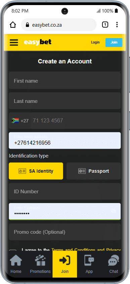Open Promotions gift icon in bottom bar

click(x=40, y=260)
